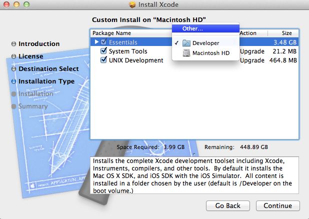Click the Remaining 448.89 GB text
This screenshot has width=309, height=219.
[x=236, y=147]
